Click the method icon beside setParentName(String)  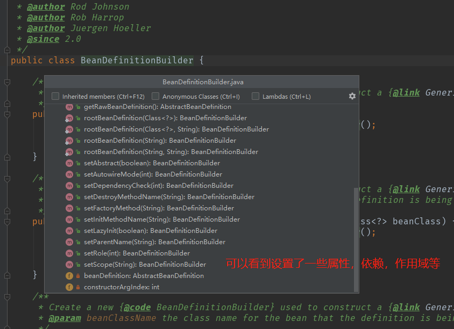pos(69,242)
